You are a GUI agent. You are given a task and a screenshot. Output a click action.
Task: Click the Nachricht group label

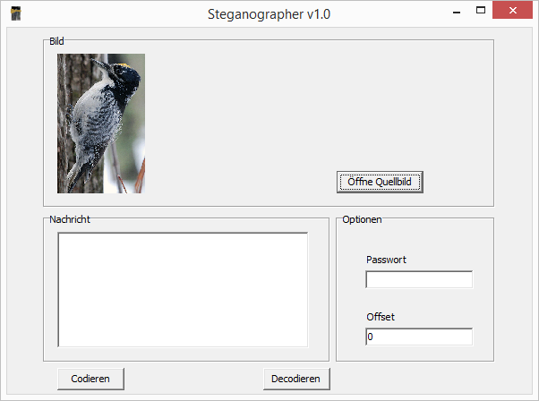point(70,219)
